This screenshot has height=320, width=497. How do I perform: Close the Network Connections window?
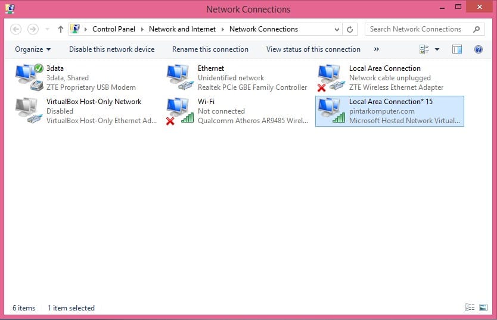(x=479, y=7)
